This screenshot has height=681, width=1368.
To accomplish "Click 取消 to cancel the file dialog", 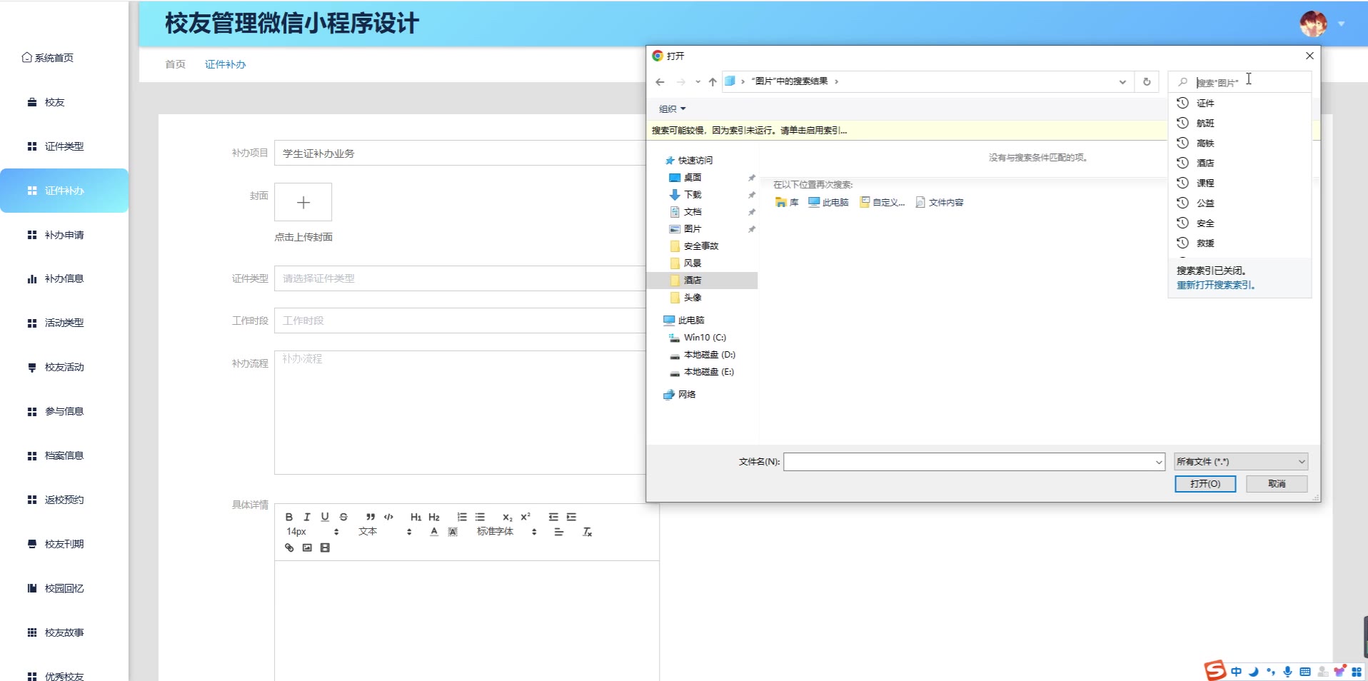I will [1277, 484].
